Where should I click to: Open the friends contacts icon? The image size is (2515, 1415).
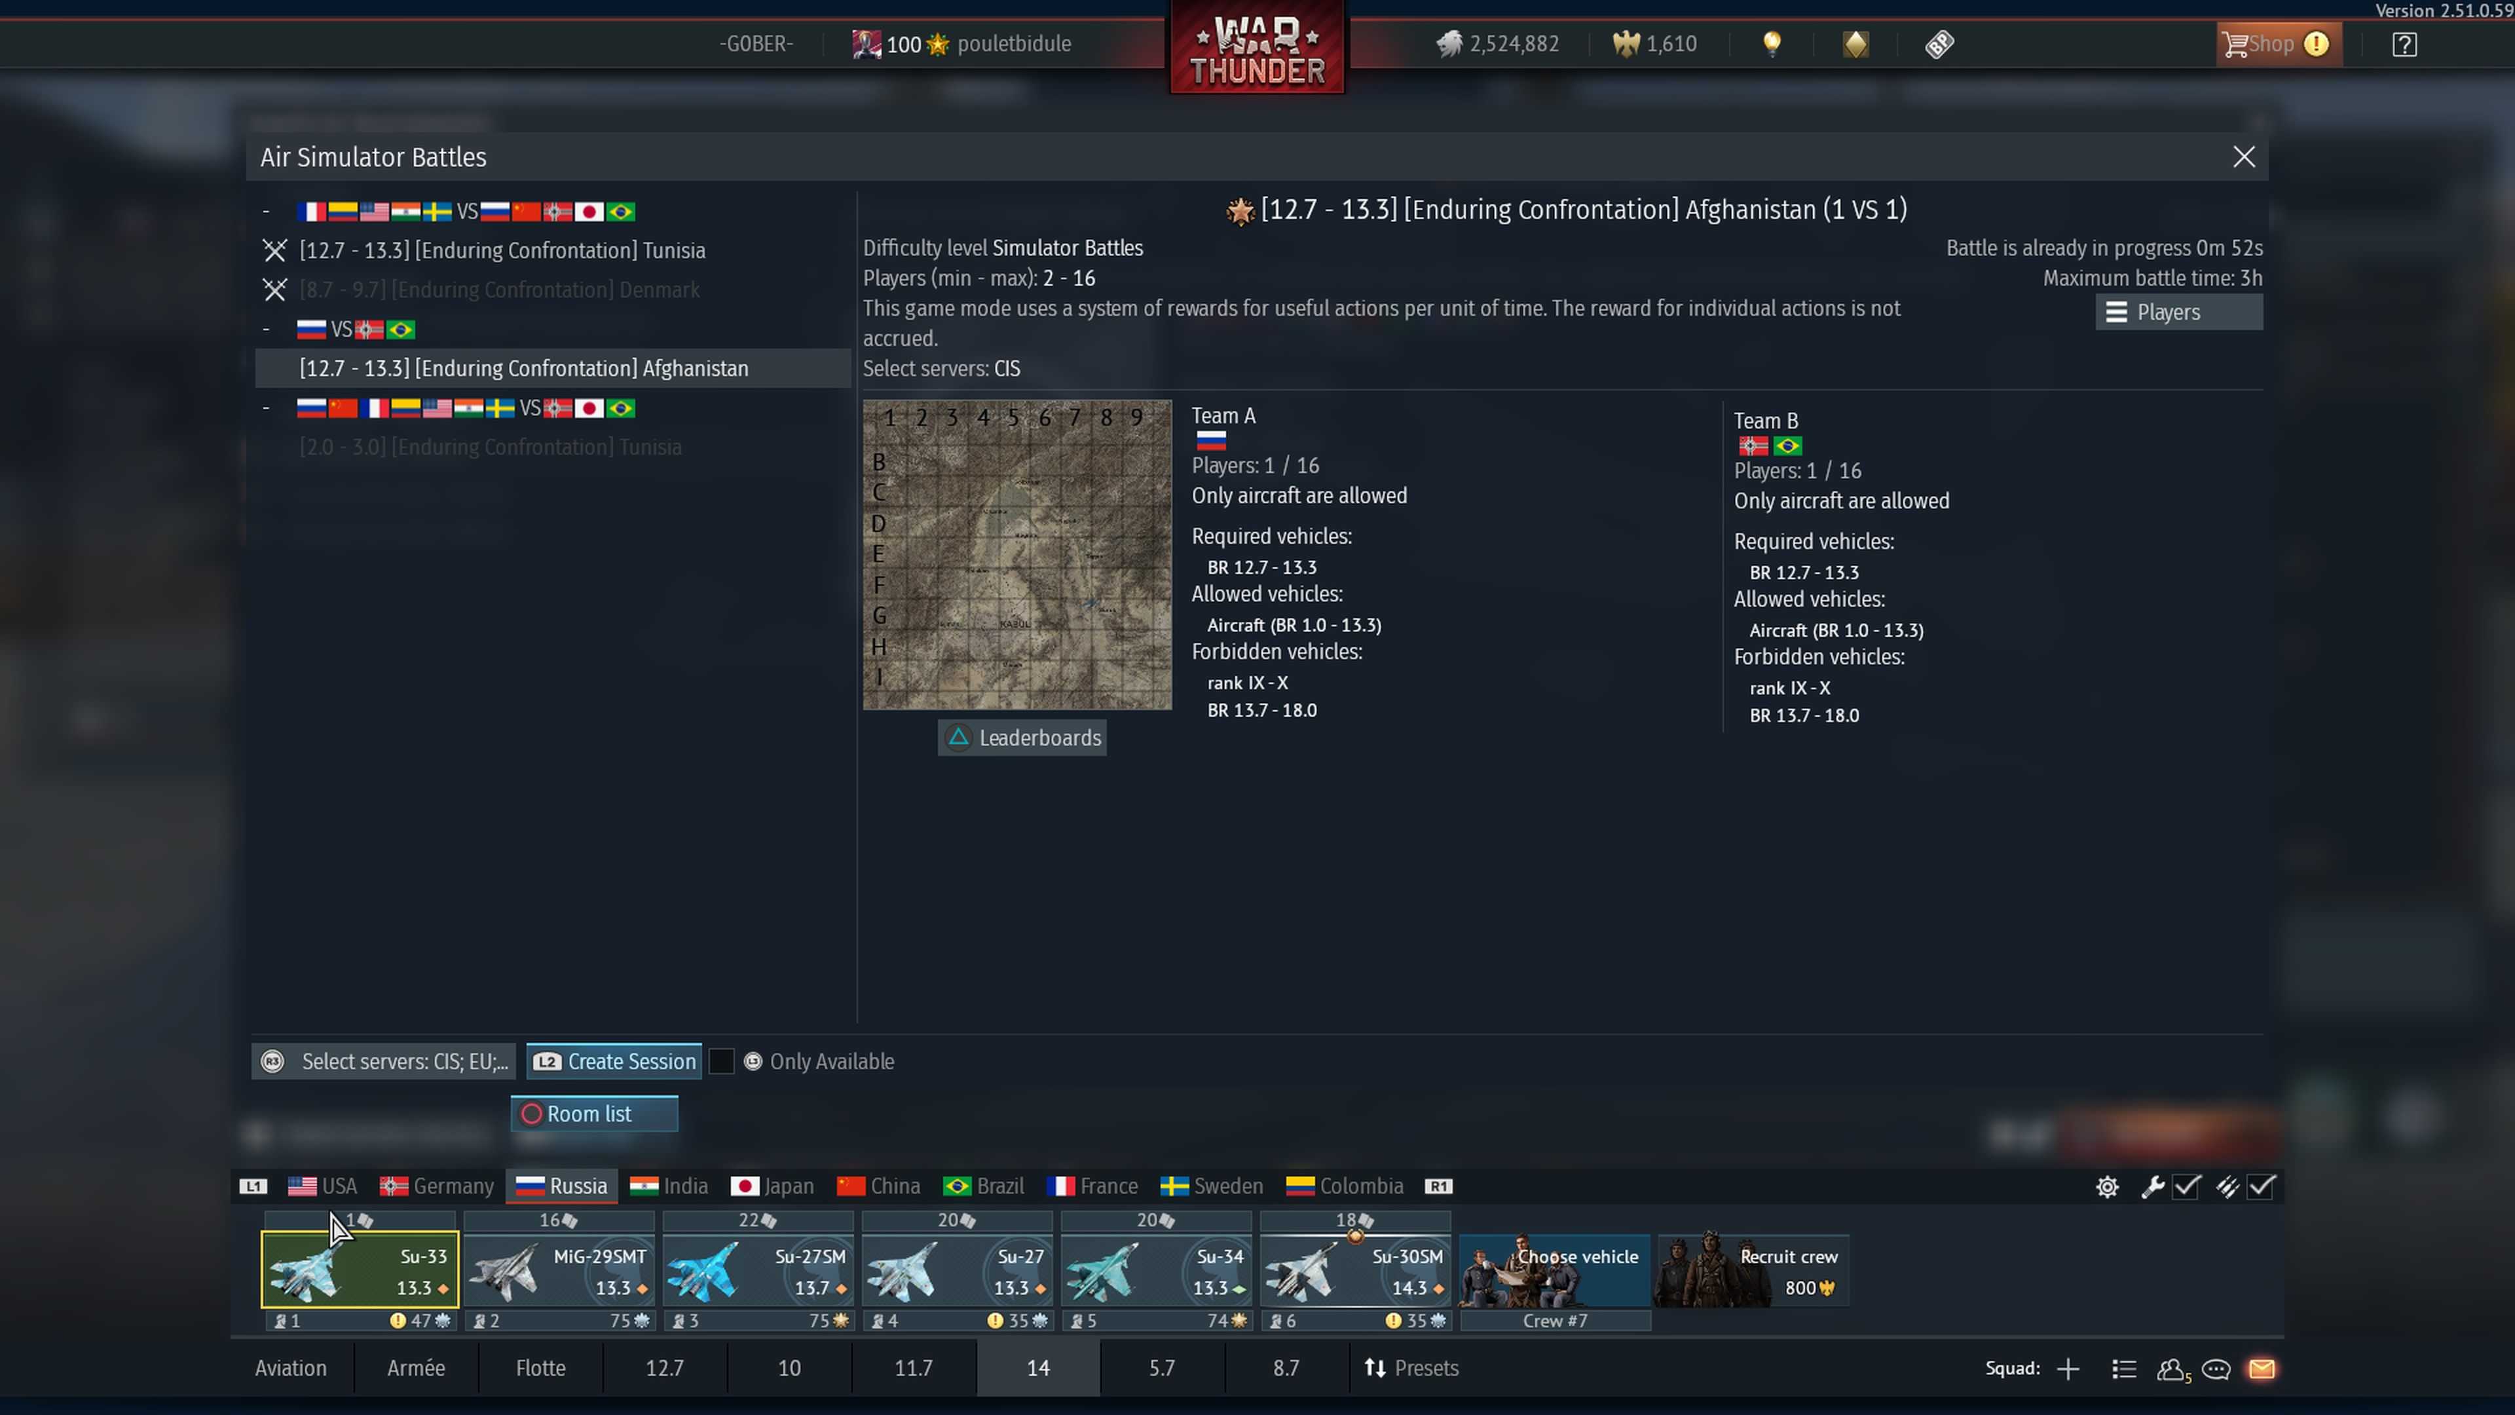click(2171, 1368)
